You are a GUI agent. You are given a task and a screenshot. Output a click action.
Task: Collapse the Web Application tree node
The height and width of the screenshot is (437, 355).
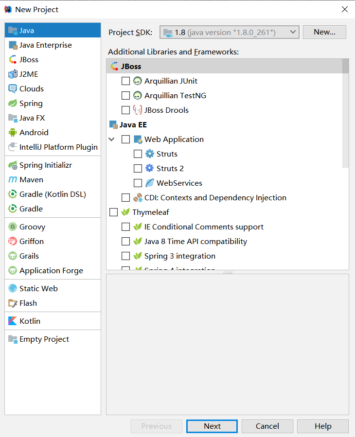point(112,140)
